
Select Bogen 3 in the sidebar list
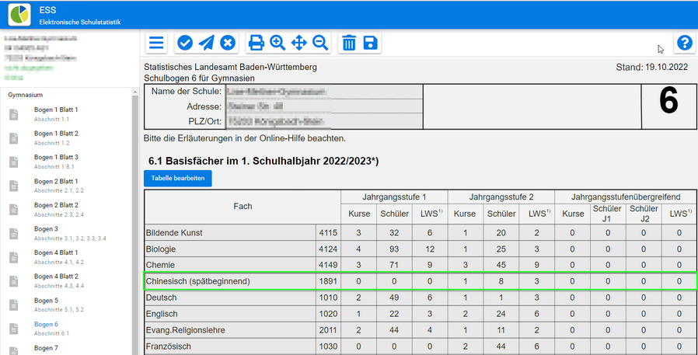[x=46, y=229]
